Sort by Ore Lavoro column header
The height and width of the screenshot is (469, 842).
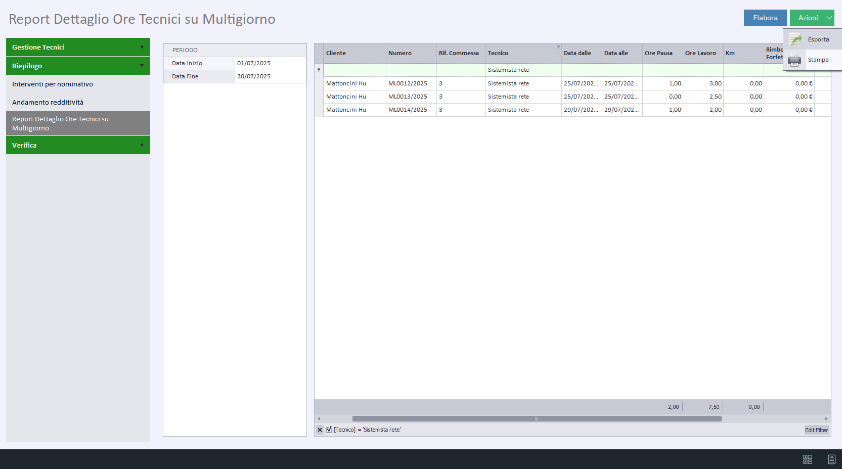point(703,53)
